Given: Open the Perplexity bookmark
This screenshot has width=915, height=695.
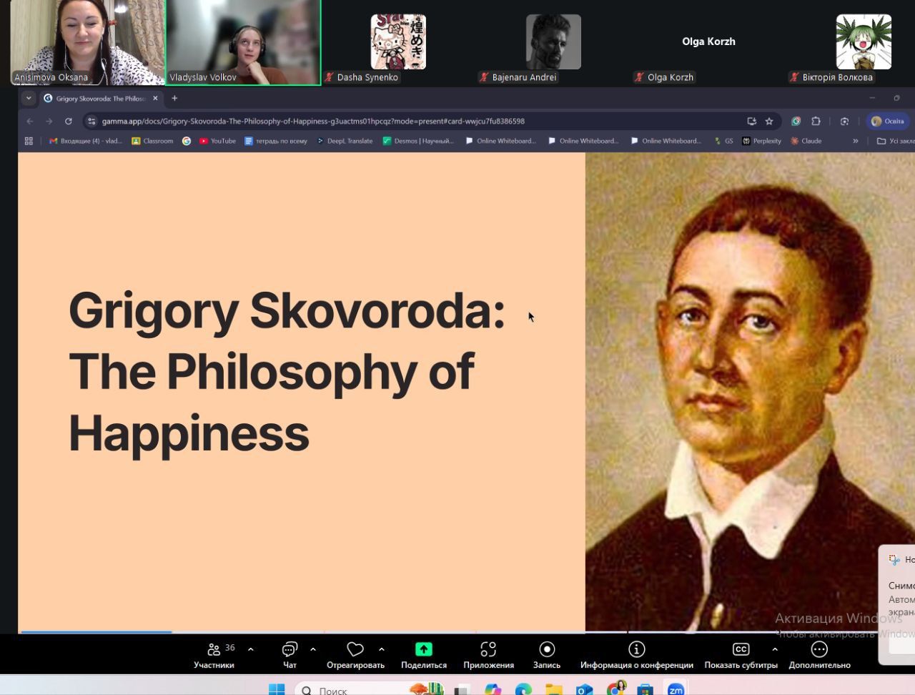Looking at the screenshot, I should tap(761, 142).
